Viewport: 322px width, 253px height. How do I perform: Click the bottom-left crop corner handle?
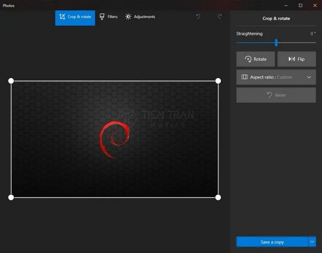click(11, 197)
